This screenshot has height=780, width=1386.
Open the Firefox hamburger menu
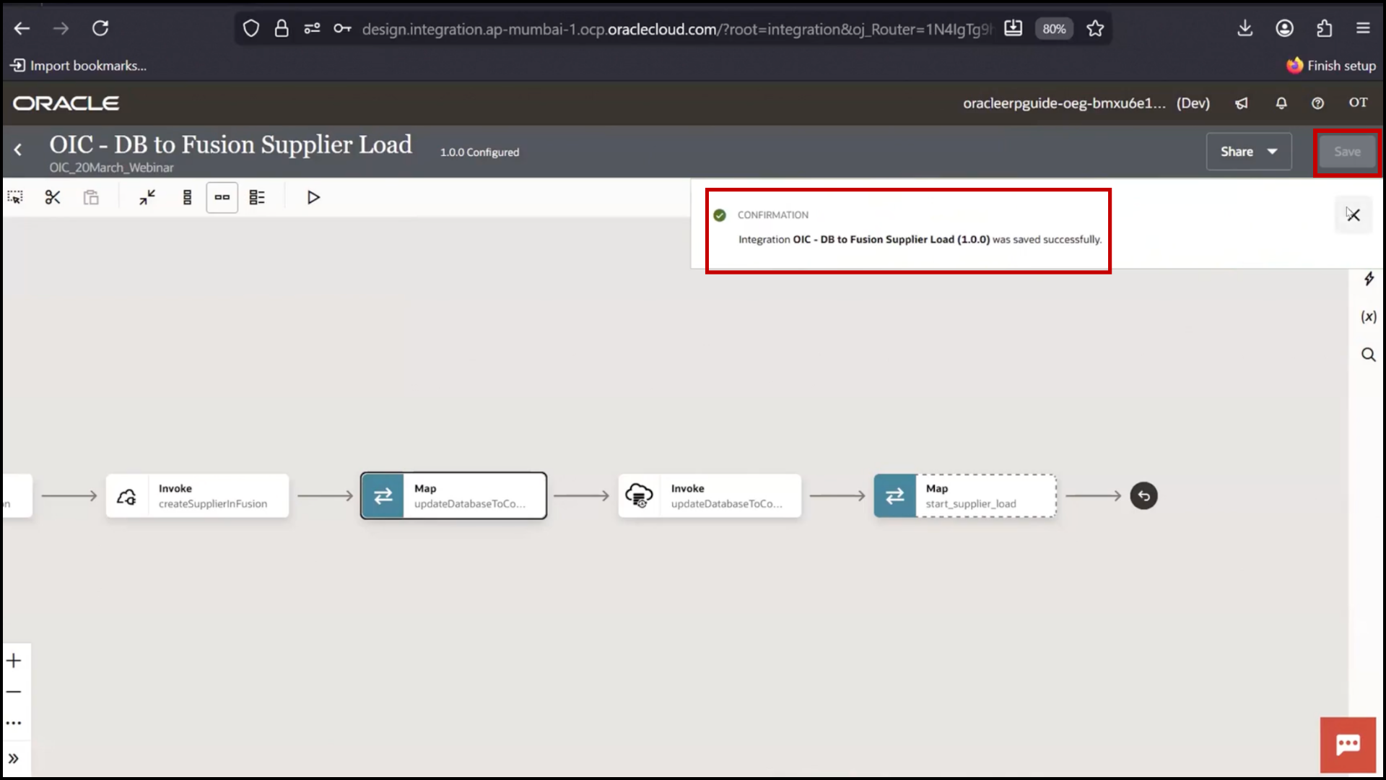(x=1363, y=28)
